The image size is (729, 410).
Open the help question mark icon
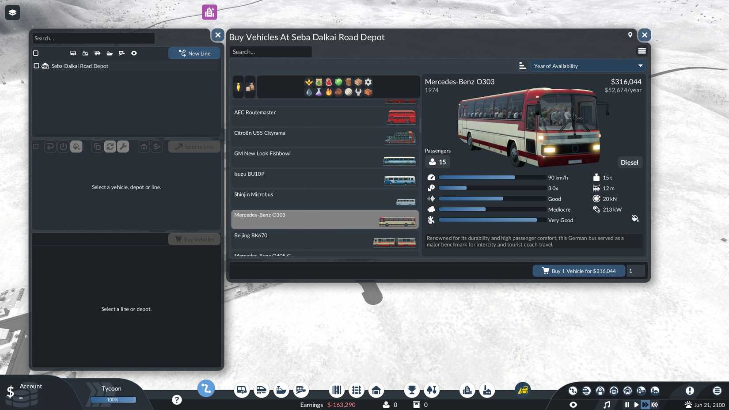[x=177, y=400]
